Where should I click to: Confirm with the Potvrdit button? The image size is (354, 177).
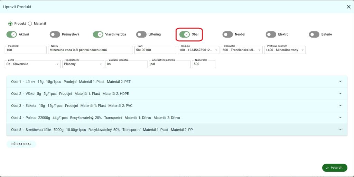coord(335,168)
